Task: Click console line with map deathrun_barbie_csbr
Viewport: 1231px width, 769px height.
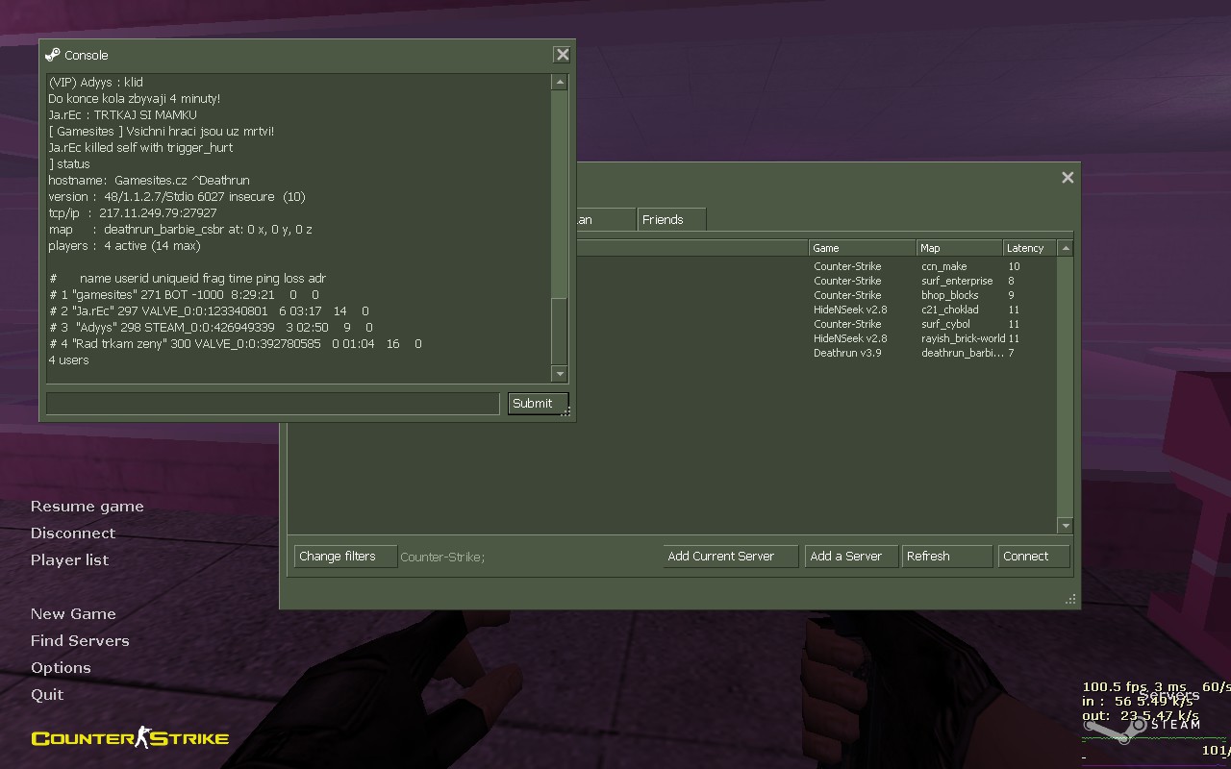Action: tap(181, 229)
